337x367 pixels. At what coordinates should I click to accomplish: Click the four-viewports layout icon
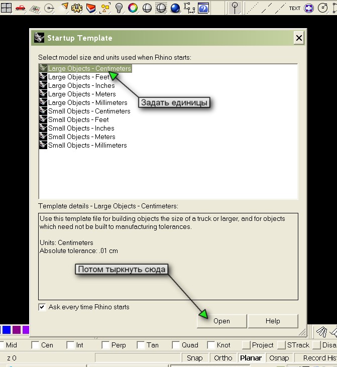[6, 8]
